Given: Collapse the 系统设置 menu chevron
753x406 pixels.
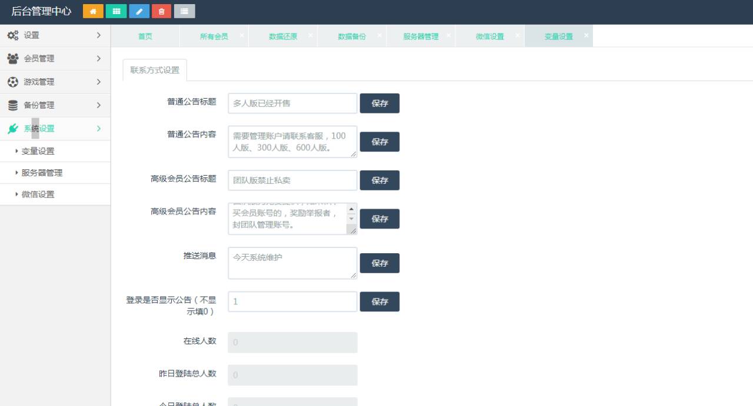Looking at the screenshot, I should [98, 129].
